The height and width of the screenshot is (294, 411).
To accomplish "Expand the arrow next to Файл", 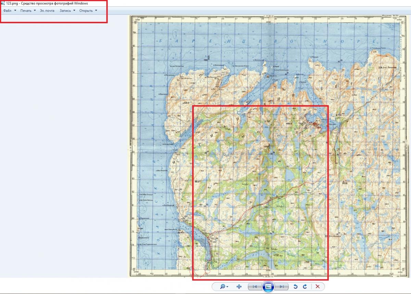I will tap(15, 11).
